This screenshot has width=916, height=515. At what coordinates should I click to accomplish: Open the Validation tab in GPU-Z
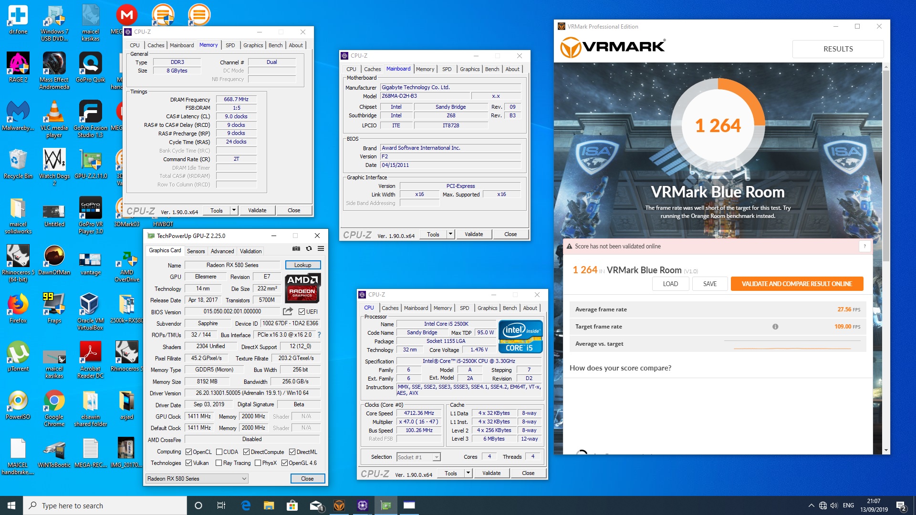(x=250, y=251)
